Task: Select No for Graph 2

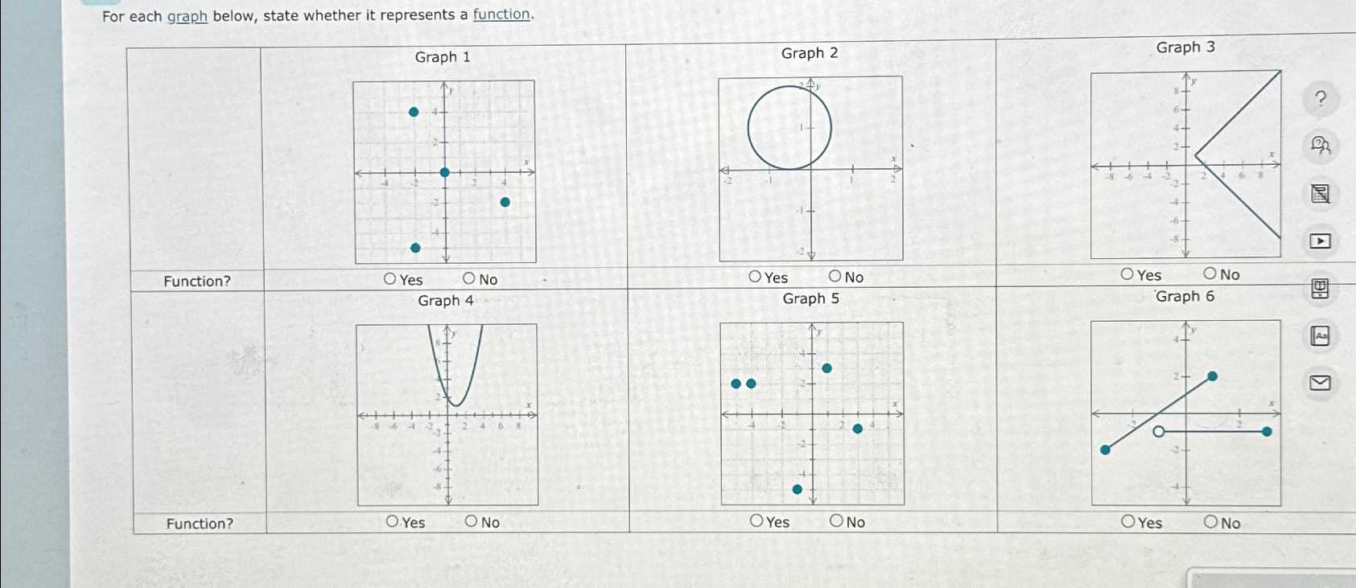Action: [x=837, y=277]
